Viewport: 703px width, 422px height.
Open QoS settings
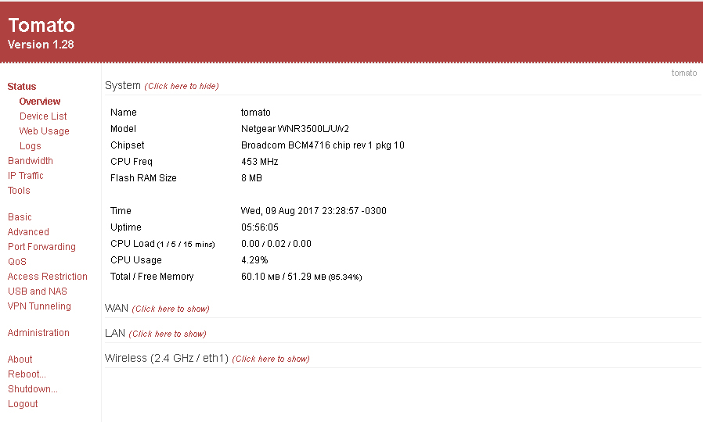(17, 261)
